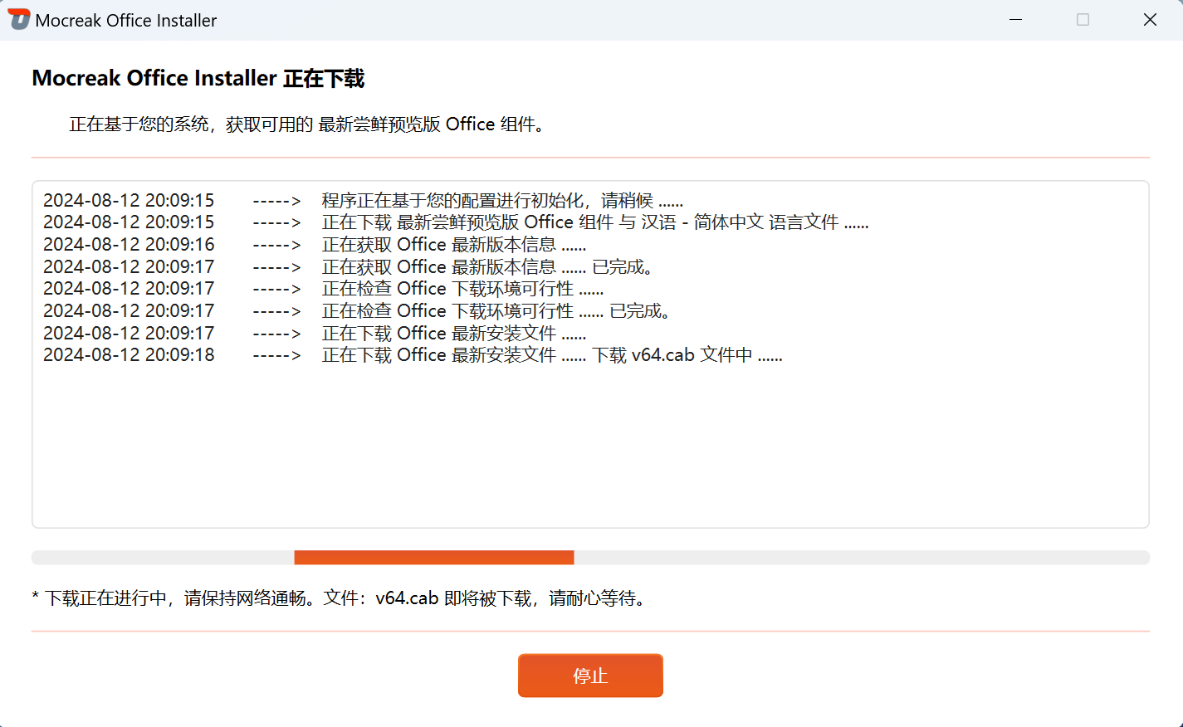Click the disabled maximize window button
This screenshot has height=727, width=1183.
point(1083,20)
